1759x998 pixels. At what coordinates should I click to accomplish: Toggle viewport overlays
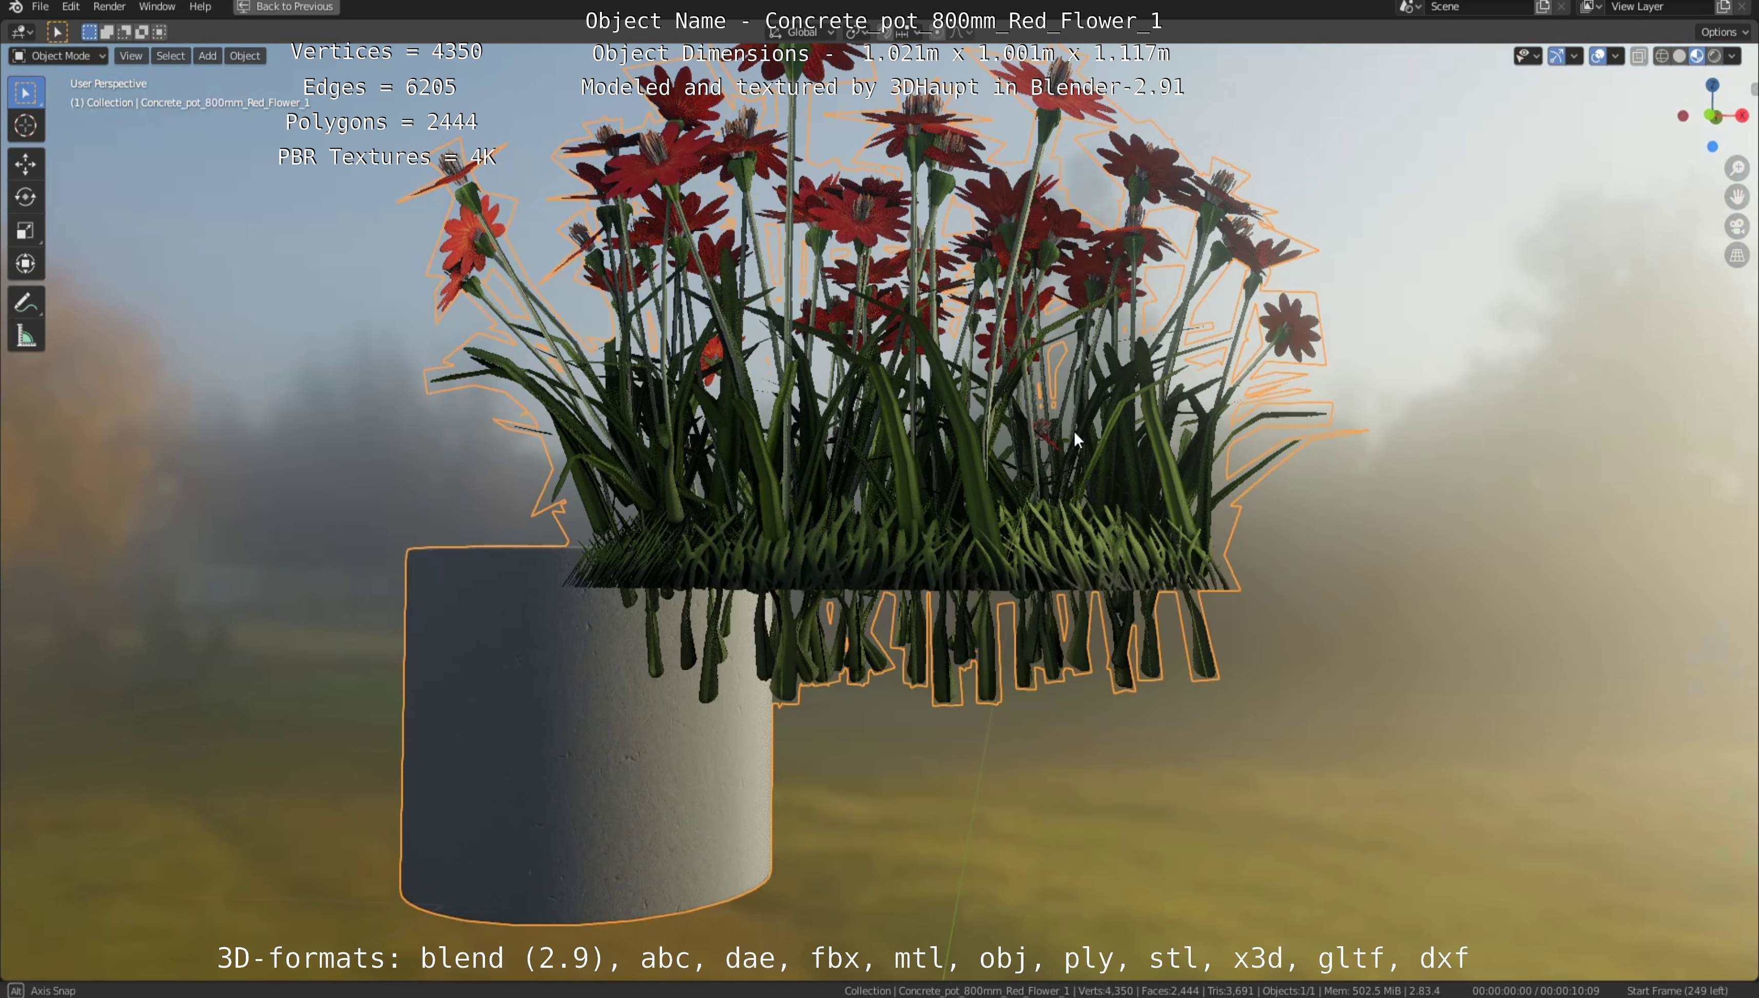[1597, 56]
